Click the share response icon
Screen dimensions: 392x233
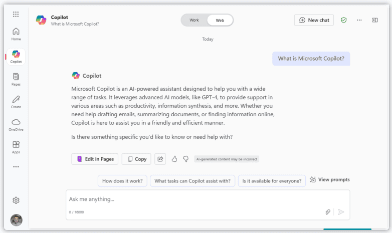click(160, 159)
